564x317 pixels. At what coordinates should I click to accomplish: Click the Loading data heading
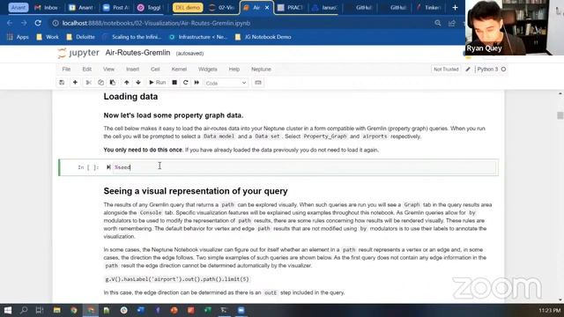(x=130, y=97)
